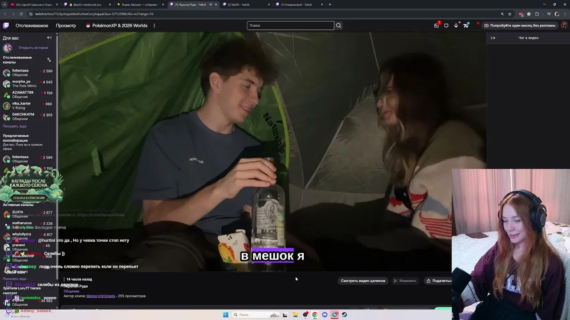This screenshot has height=320, width=570.
Task: Open the browser extensions puzzle icon
Action: coord(537,14)
